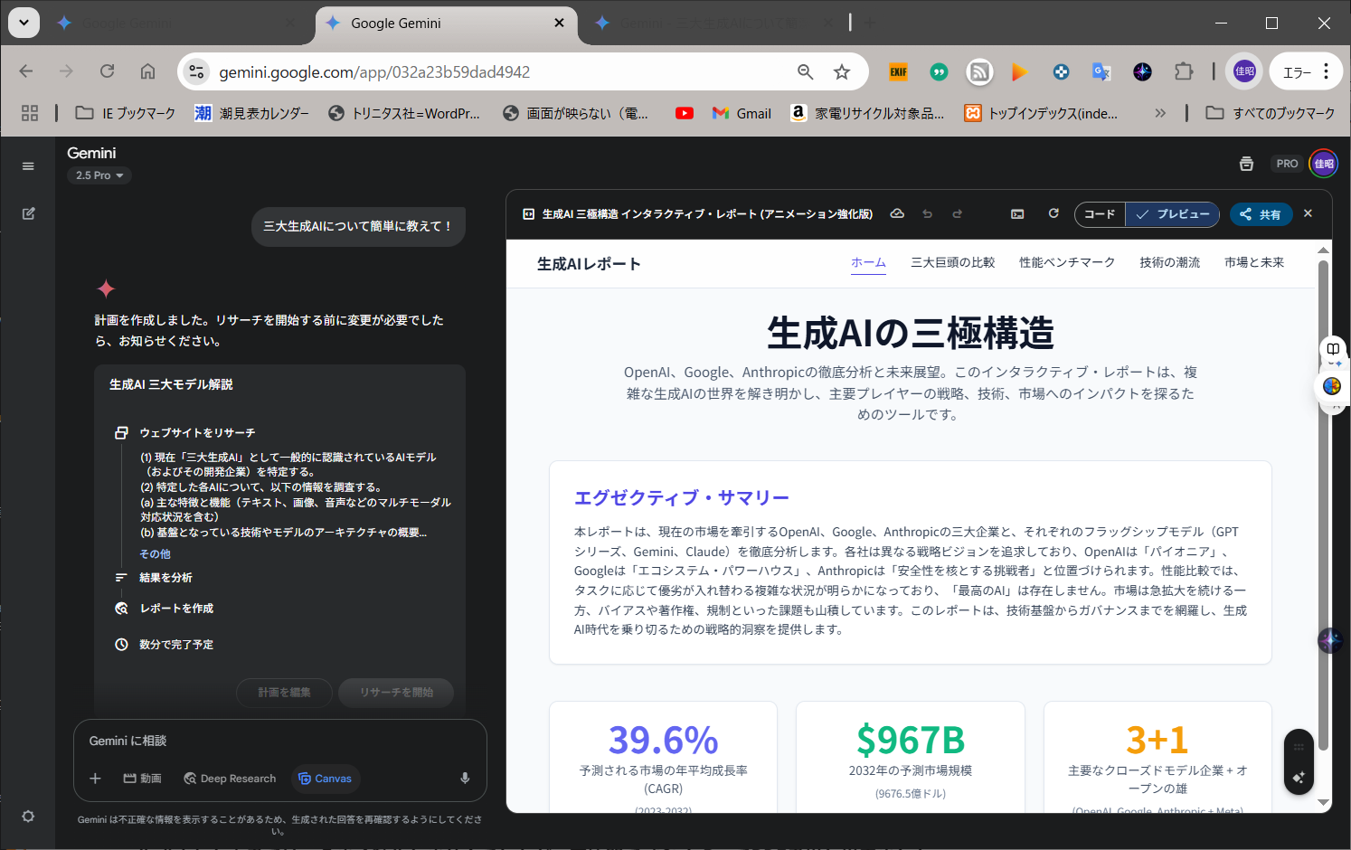The width and height of the screenshot is (1351, 850).
Task: Open the 潮見表カレンダー bookmark
Action: (x=252, y=113)
